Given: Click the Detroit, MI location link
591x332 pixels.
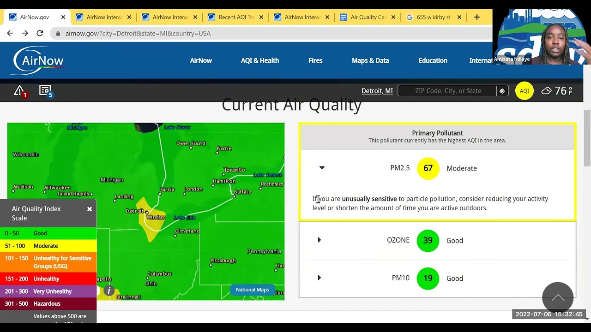Looking at the screenshot, I should click(x=377, y=91).
